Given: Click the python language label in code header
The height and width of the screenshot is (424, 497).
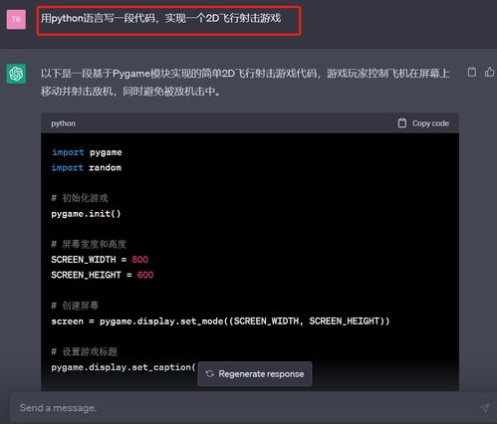Looking at the screenshot, I should (63, 123).
